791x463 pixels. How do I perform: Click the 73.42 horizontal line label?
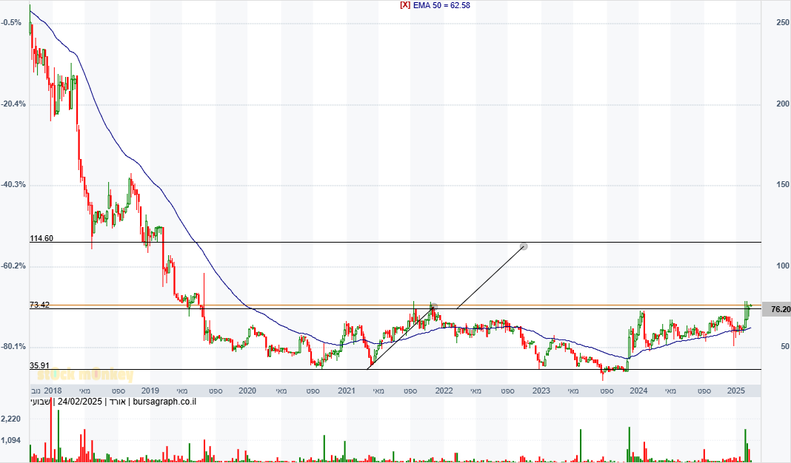coord(40,304)
